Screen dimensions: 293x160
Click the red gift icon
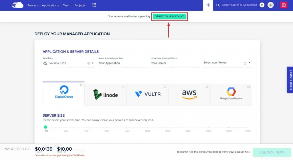[x=284, y=5]
